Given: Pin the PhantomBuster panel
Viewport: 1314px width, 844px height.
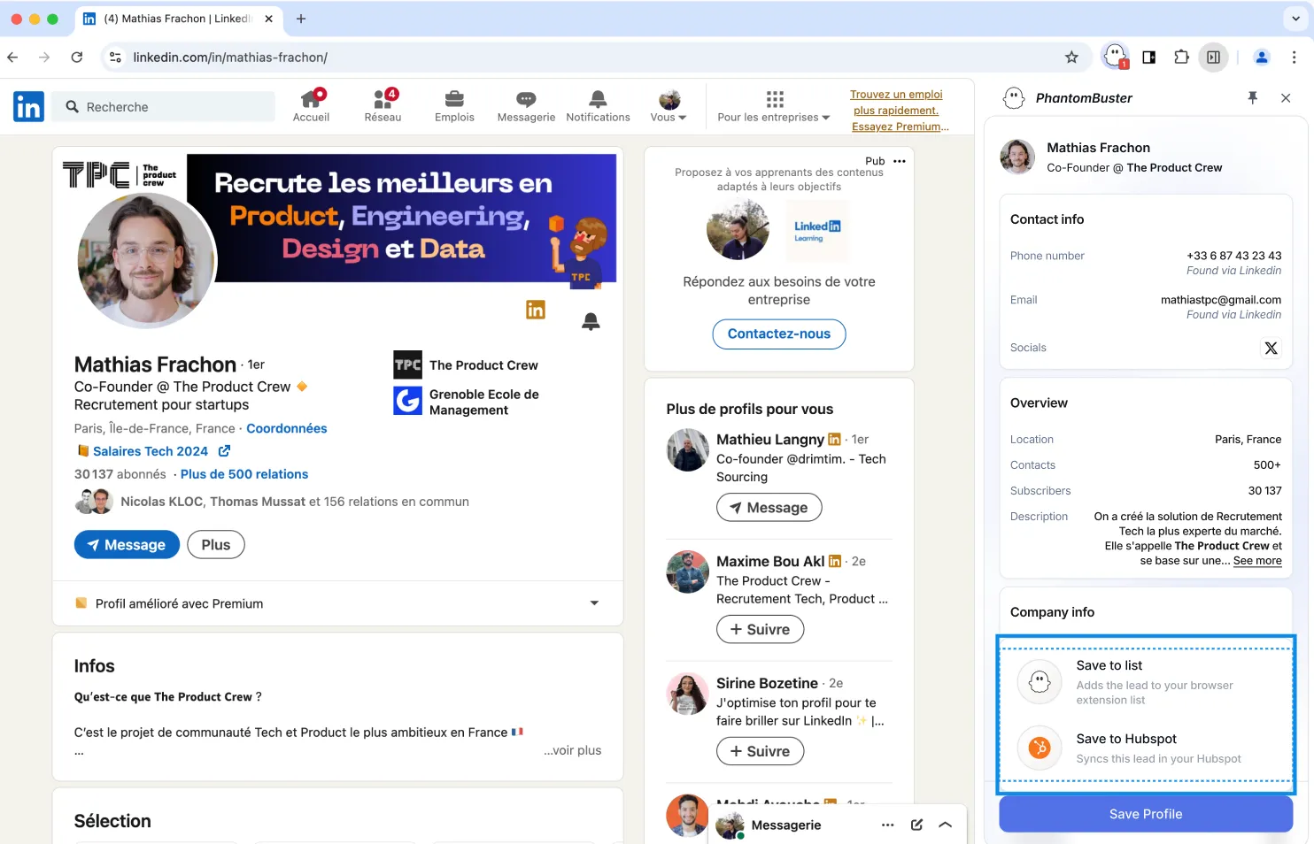Looking at the screenshot, I should pos(1253,98).
